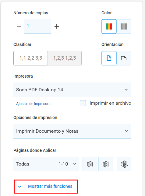Expand Mostrar más funciones
Viewport: 145px width, 196px height.
[46, 187]
